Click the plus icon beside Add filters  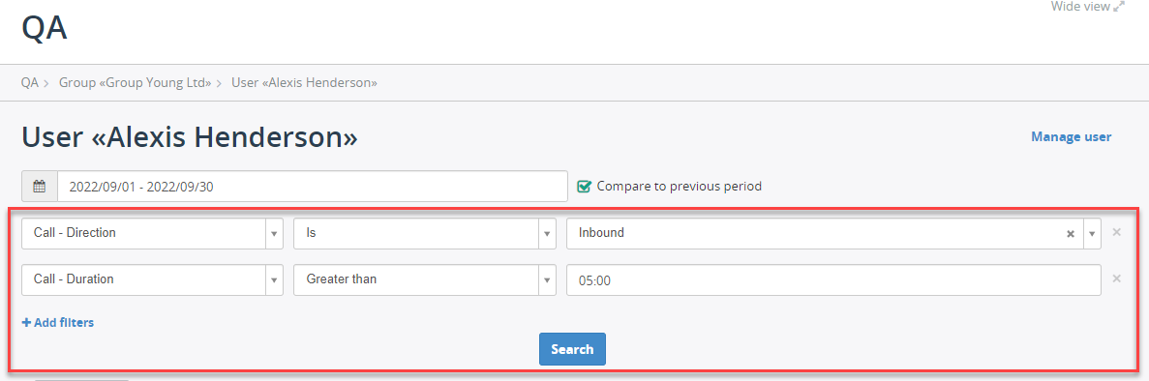[26, 322]
